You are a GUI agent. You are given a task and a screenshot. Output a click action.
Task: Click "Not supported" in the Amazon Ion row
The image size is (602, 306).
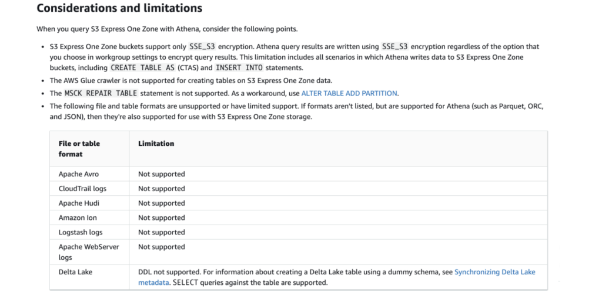click(x=162, y=218)
